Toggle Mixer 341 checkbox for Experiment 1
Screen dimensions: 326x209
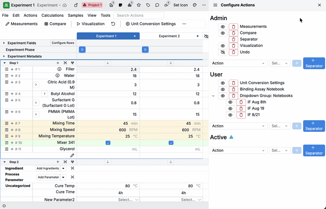coord(108,143)
